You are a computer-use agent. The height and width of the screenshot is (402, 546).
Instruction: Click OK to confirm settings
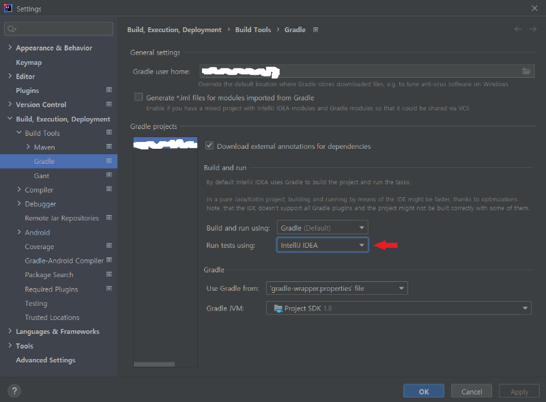424,391
